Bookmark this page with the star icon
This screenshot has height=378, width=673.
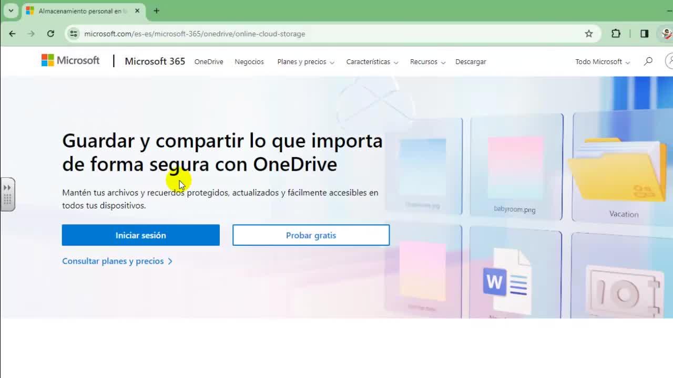(x=589, y=34)
